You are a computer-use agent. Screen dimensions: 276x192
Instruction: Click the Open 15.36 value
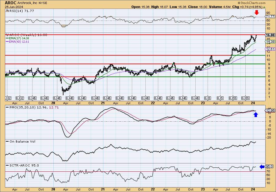coord(140,7)
